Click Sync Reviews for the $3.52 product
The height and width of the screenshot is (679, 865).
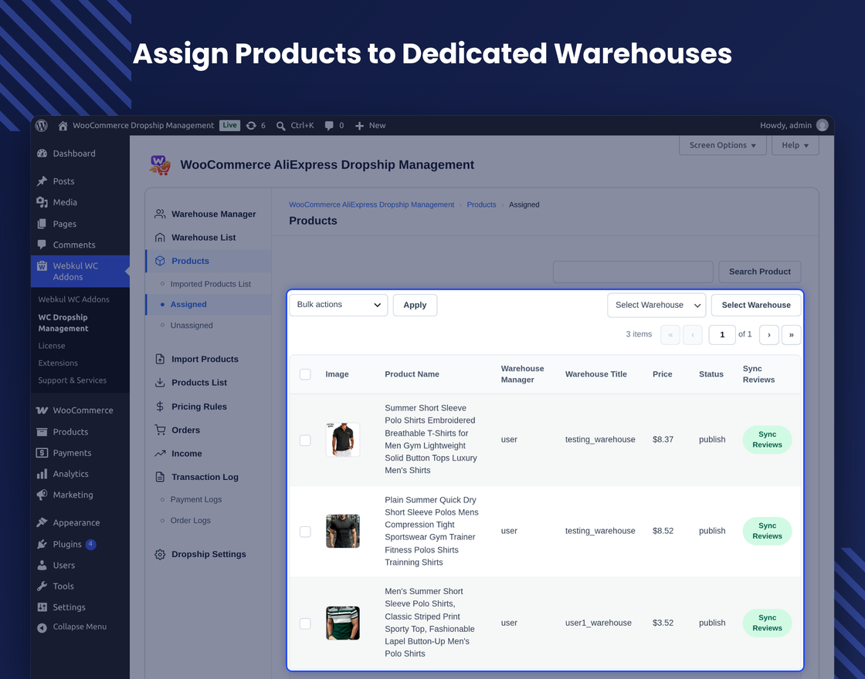[767, 623]
